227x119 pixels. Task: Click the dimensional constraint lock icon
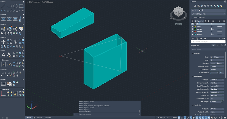[15, 94]
